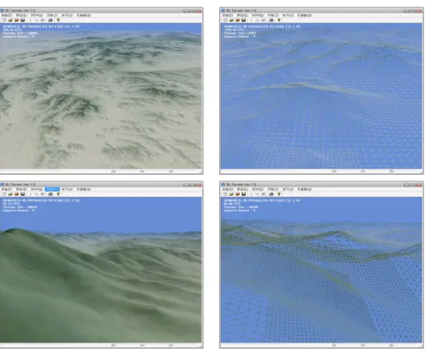Click tree About icon in lower-left window toolbar
Viewport: 427px width, 349px height.
[x=58, y=194]
